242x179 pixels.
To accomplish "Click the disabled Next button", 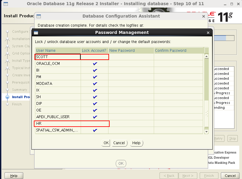I will (x=188, y=176).
